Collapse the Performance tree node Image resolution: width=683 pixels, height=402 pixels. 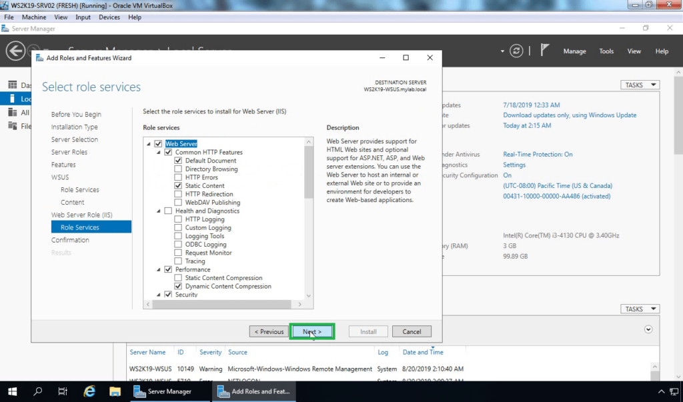[159, 269]
